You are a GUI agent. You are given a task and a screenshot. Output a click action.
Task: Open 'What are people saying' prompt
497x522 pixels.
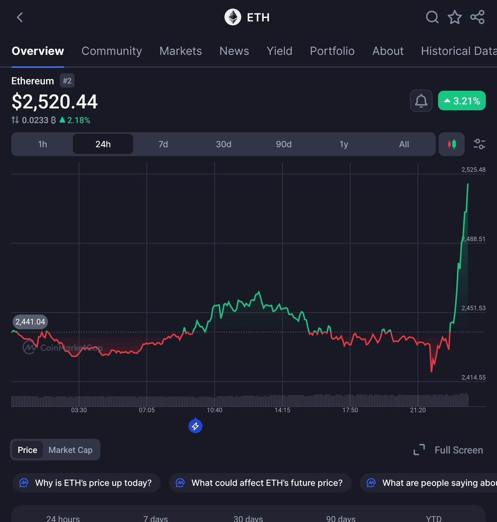coord(429,483)
